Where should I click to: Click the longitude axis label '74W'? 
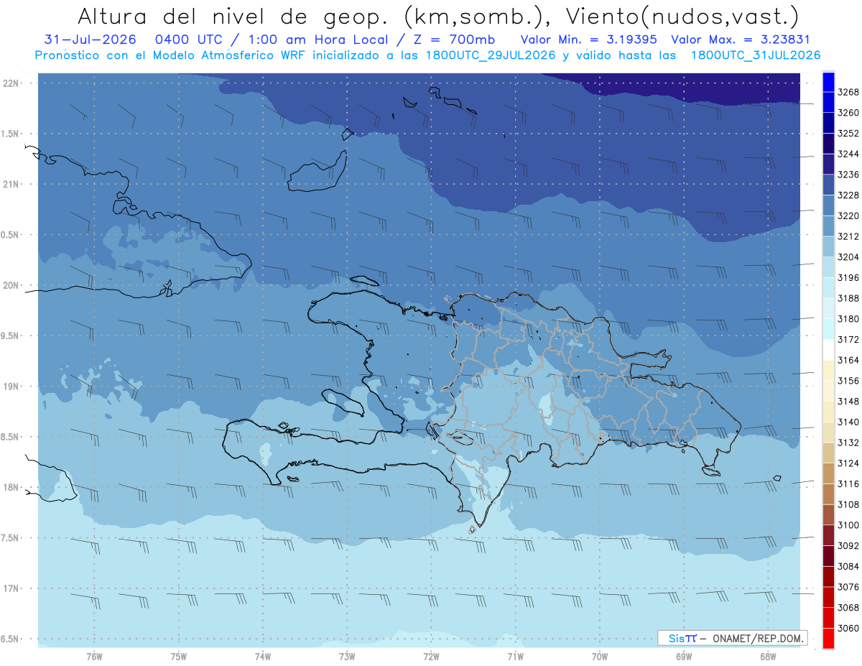263,656
